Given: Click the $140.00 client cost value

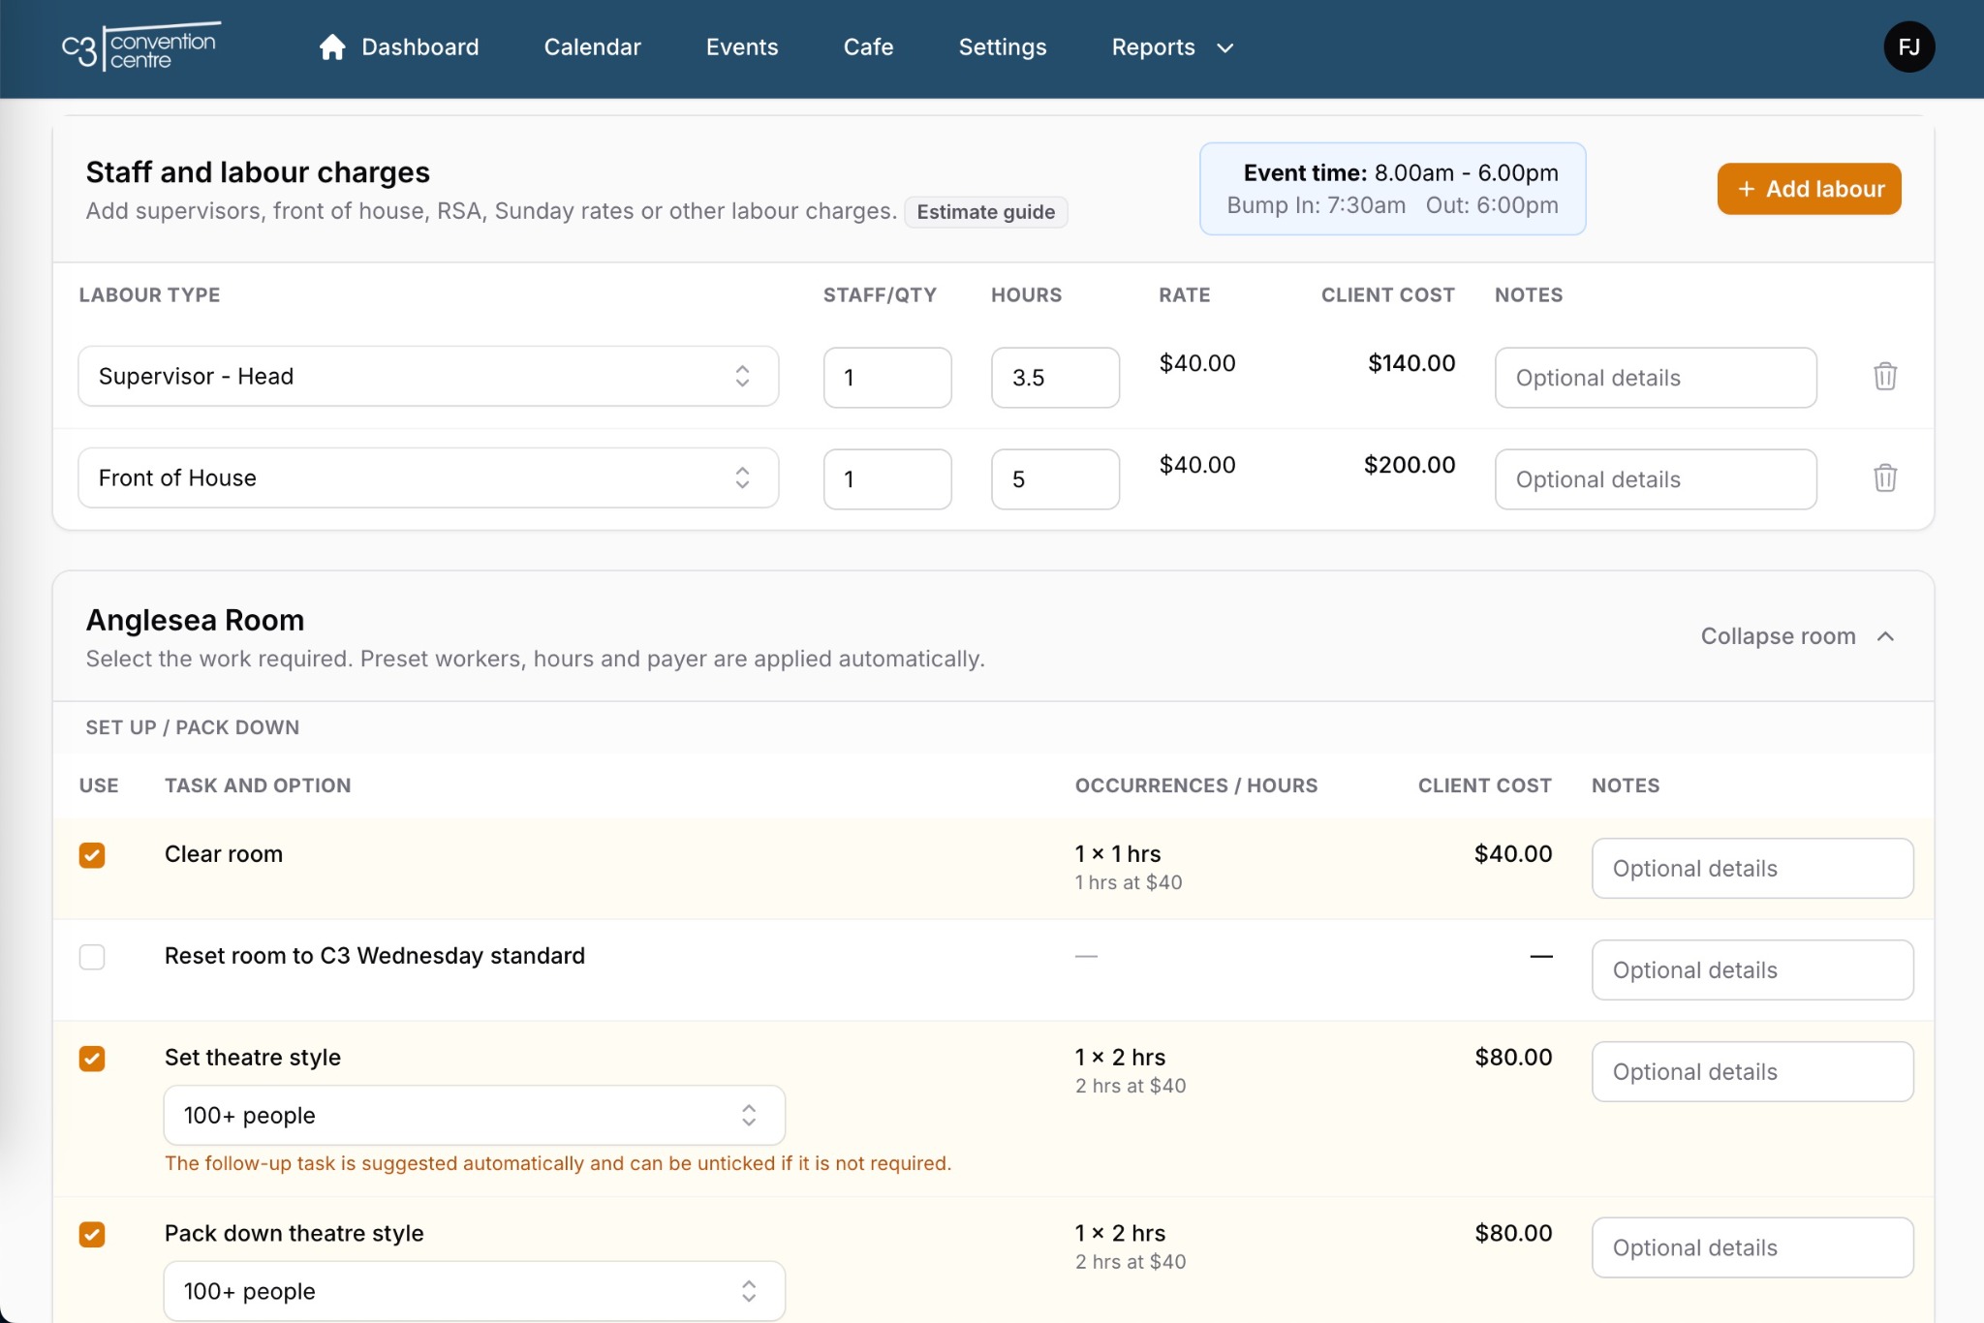Looking at the screenshot, I should click(x=1411, y=363).
